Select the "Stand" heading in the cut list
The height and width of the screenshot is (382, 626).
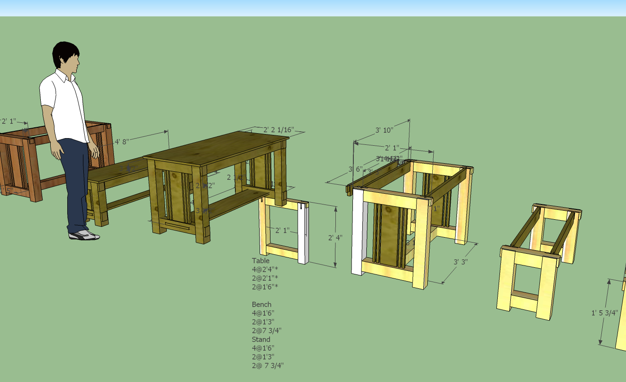[261, 339]
